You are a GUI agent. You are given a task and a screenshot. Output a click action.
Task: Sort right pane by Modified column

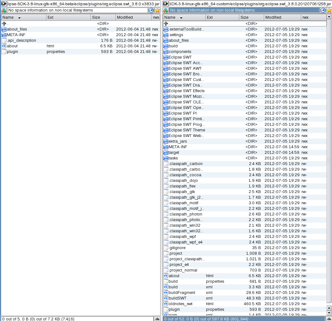click(283, 17)
